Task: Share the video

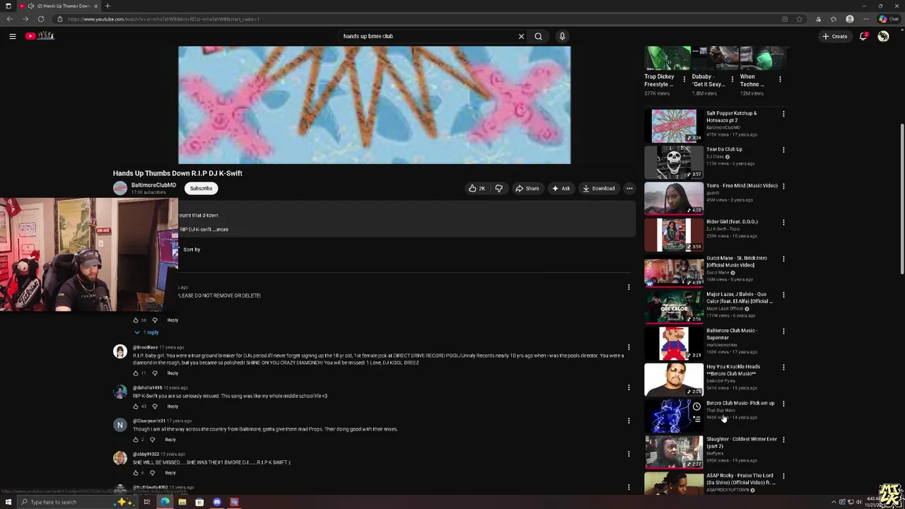Action: [527, 189]
